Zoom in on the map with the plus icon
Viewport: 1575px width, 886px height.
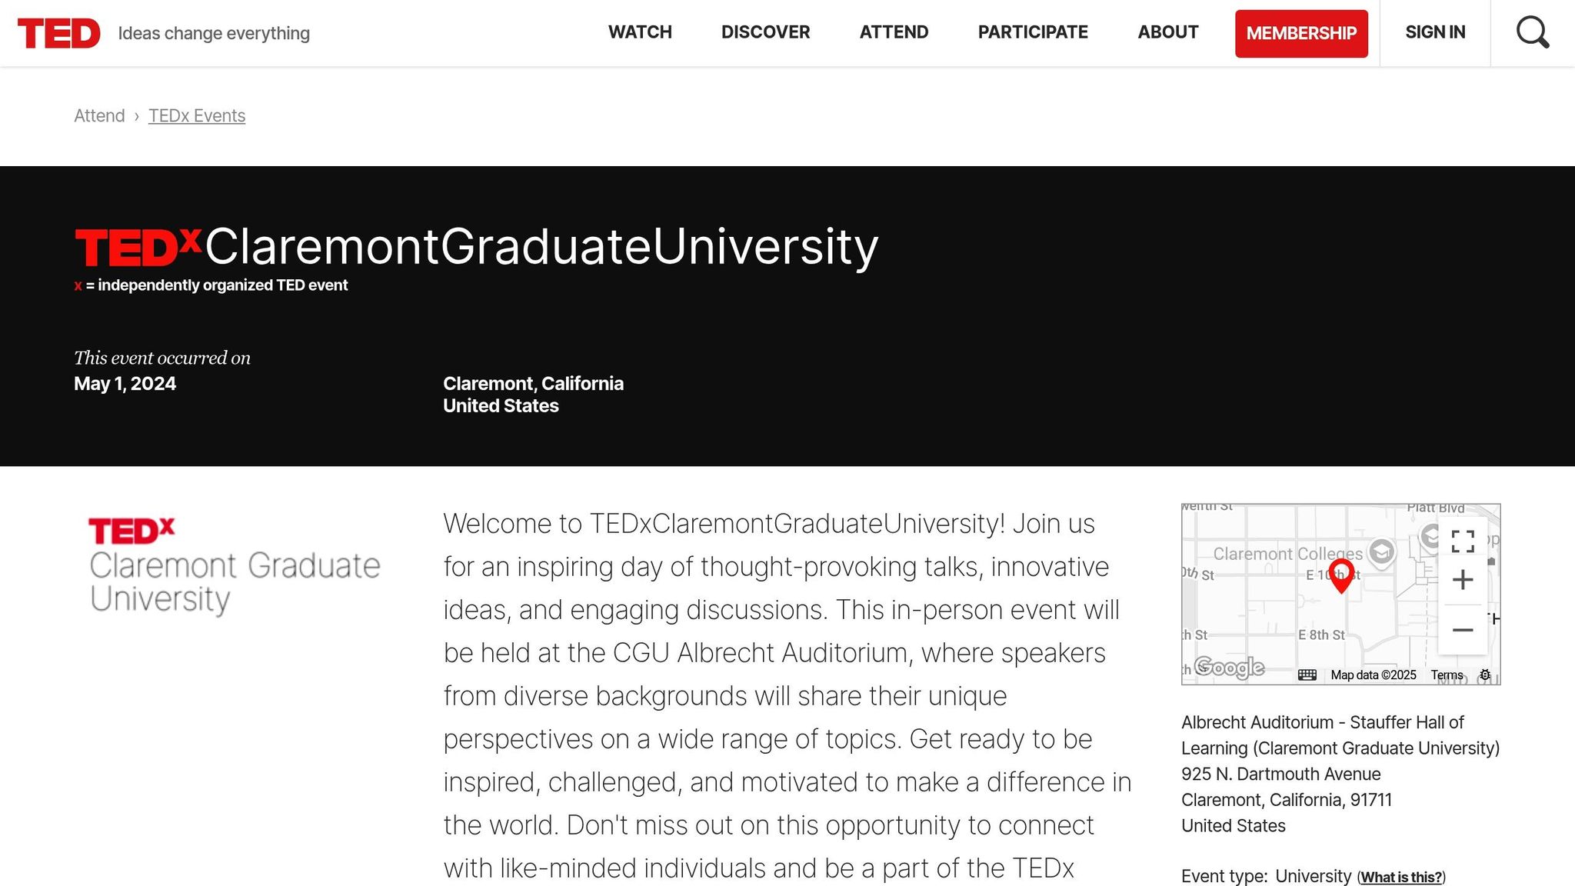pyautogui.click(x=1462, y=580)
